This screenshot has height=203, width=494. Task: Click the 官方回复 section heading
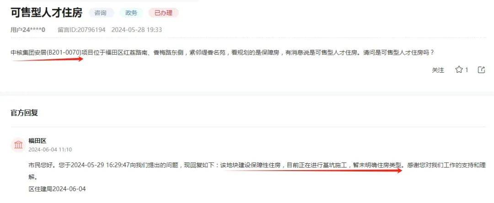[x=24, y=113]
